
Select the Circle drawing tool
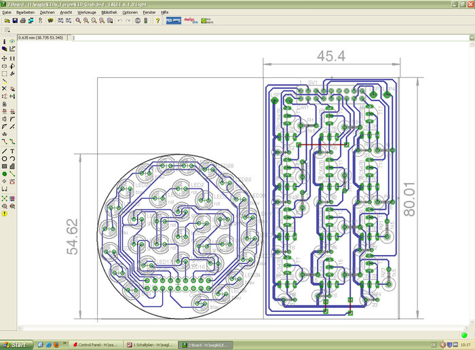pyautogui.click(x=5, y=158)
